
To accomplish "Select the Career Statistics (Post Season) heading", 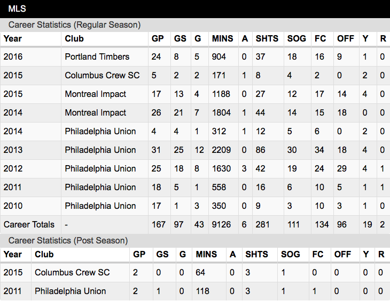I will 68,241.
